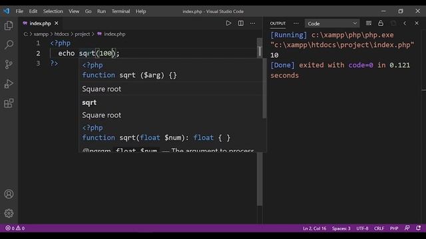This screenshot has height=239, width=426.
Task: Open the Extensions view
Action: [9, 104]
